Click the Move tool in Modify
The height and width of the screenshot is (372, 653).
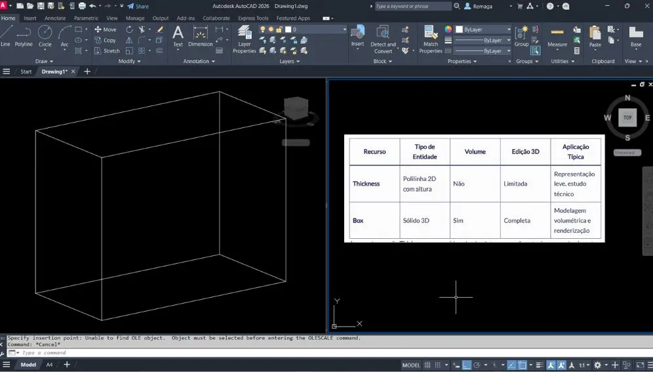(105, 30)
